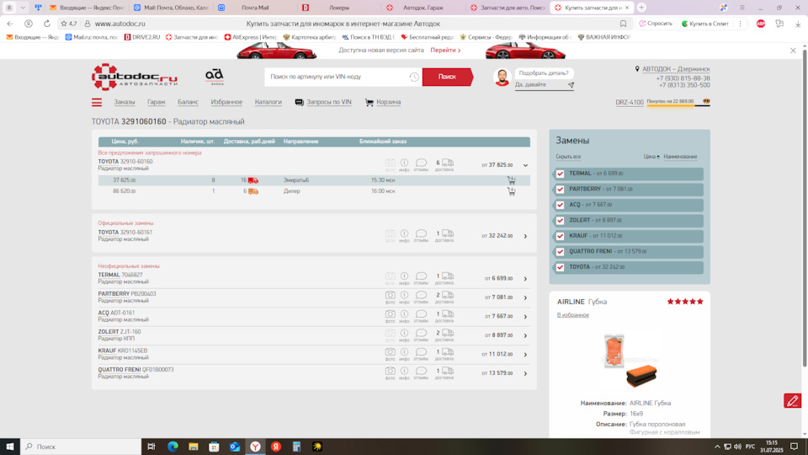Click the search history clock icon
This screenshot has height=455, width=808.
(414, 77)
